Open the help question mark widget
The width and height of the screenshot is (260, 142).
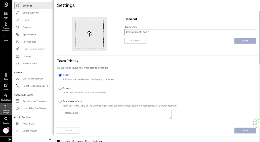(x=257, y=123)
